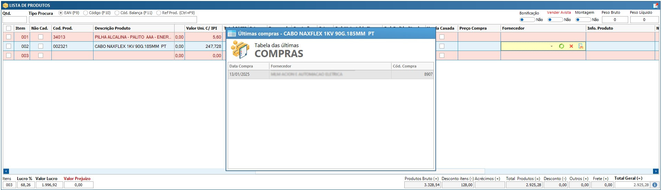This screenshot has width=662, height=190.
Task: Select purchase row dated 13/01/2025
Action: 330,74
